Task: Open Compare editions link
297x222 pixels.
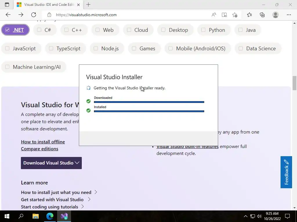Action: pyautogui.click(x=39, y=149)
